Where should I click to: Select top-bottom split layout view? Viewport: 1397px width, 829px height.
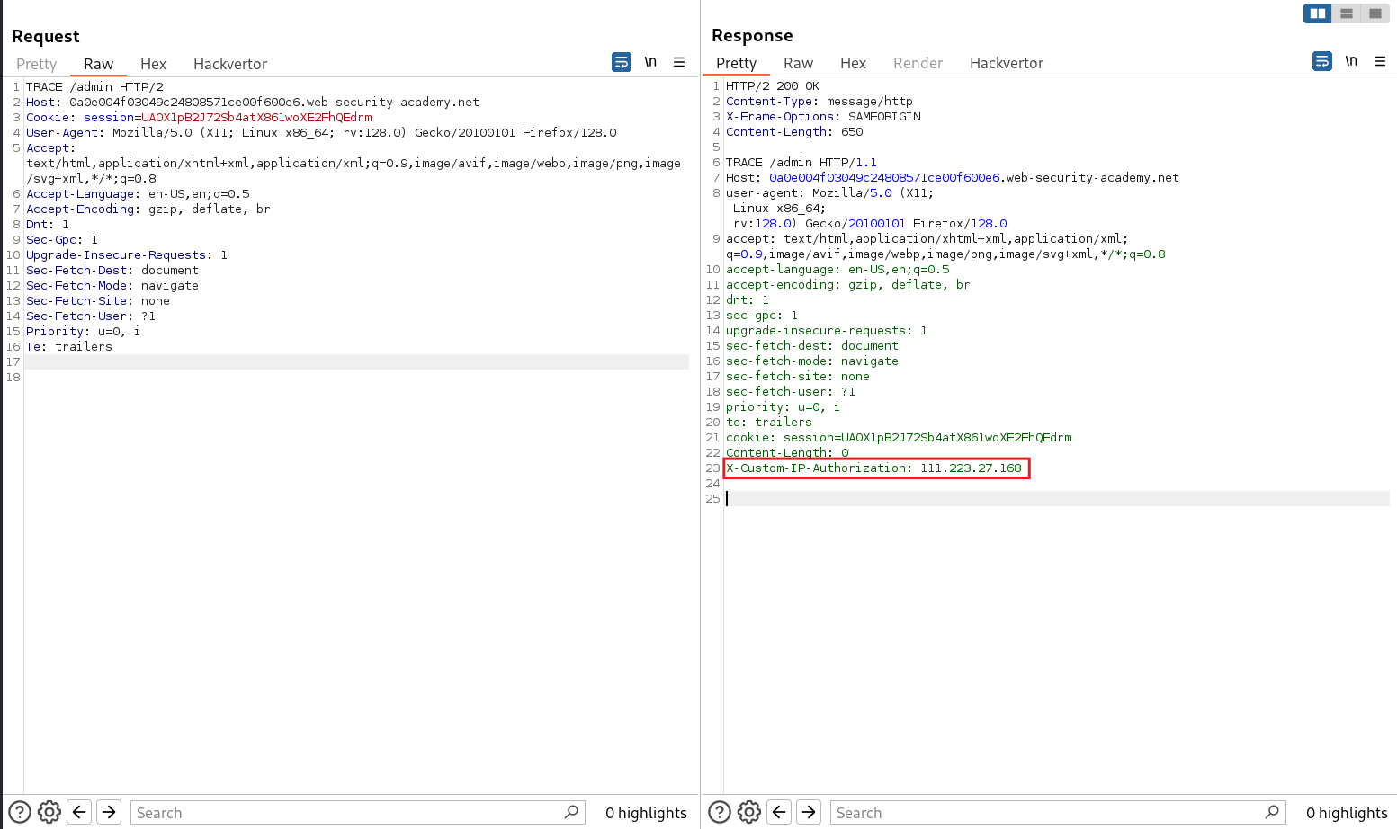pyautogui.click(x=1347, y=13)
